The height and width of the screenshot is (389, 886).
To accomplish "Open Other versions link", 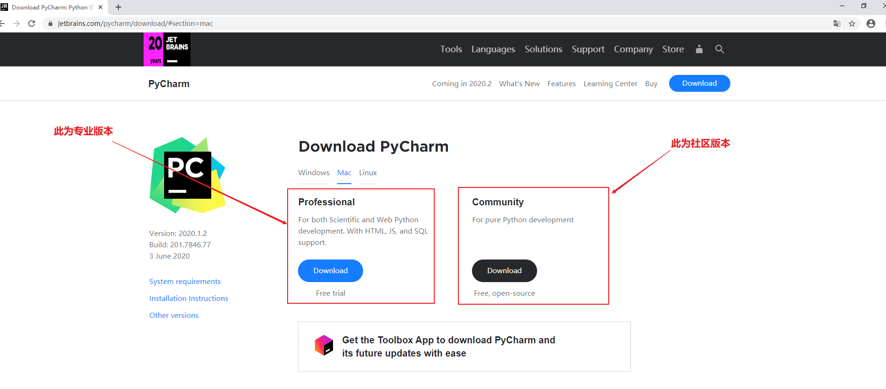I will pos(174,316).
